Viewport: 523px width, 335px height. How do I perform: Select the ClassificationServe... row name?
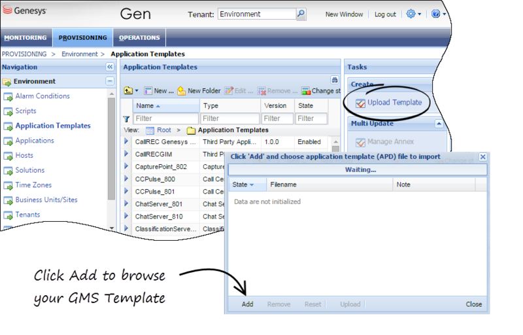165,229
